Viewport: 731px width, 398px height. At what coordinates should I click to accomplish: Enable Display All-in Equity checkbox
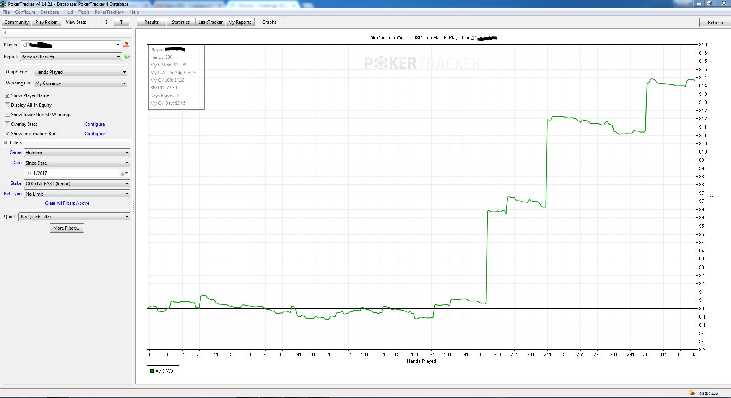click(x=7, y=105)
